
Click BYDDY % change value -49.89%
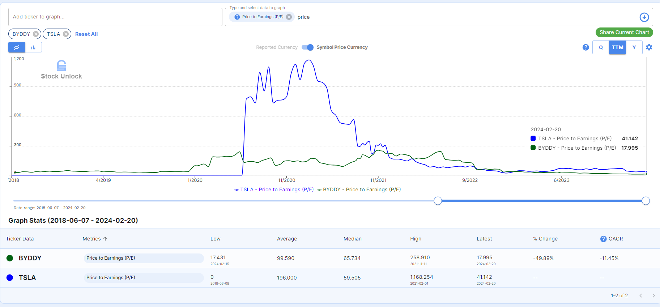click(544, 258)
